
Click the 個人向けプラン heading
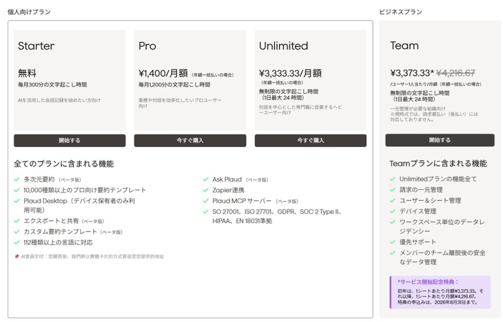click(29, 12)
